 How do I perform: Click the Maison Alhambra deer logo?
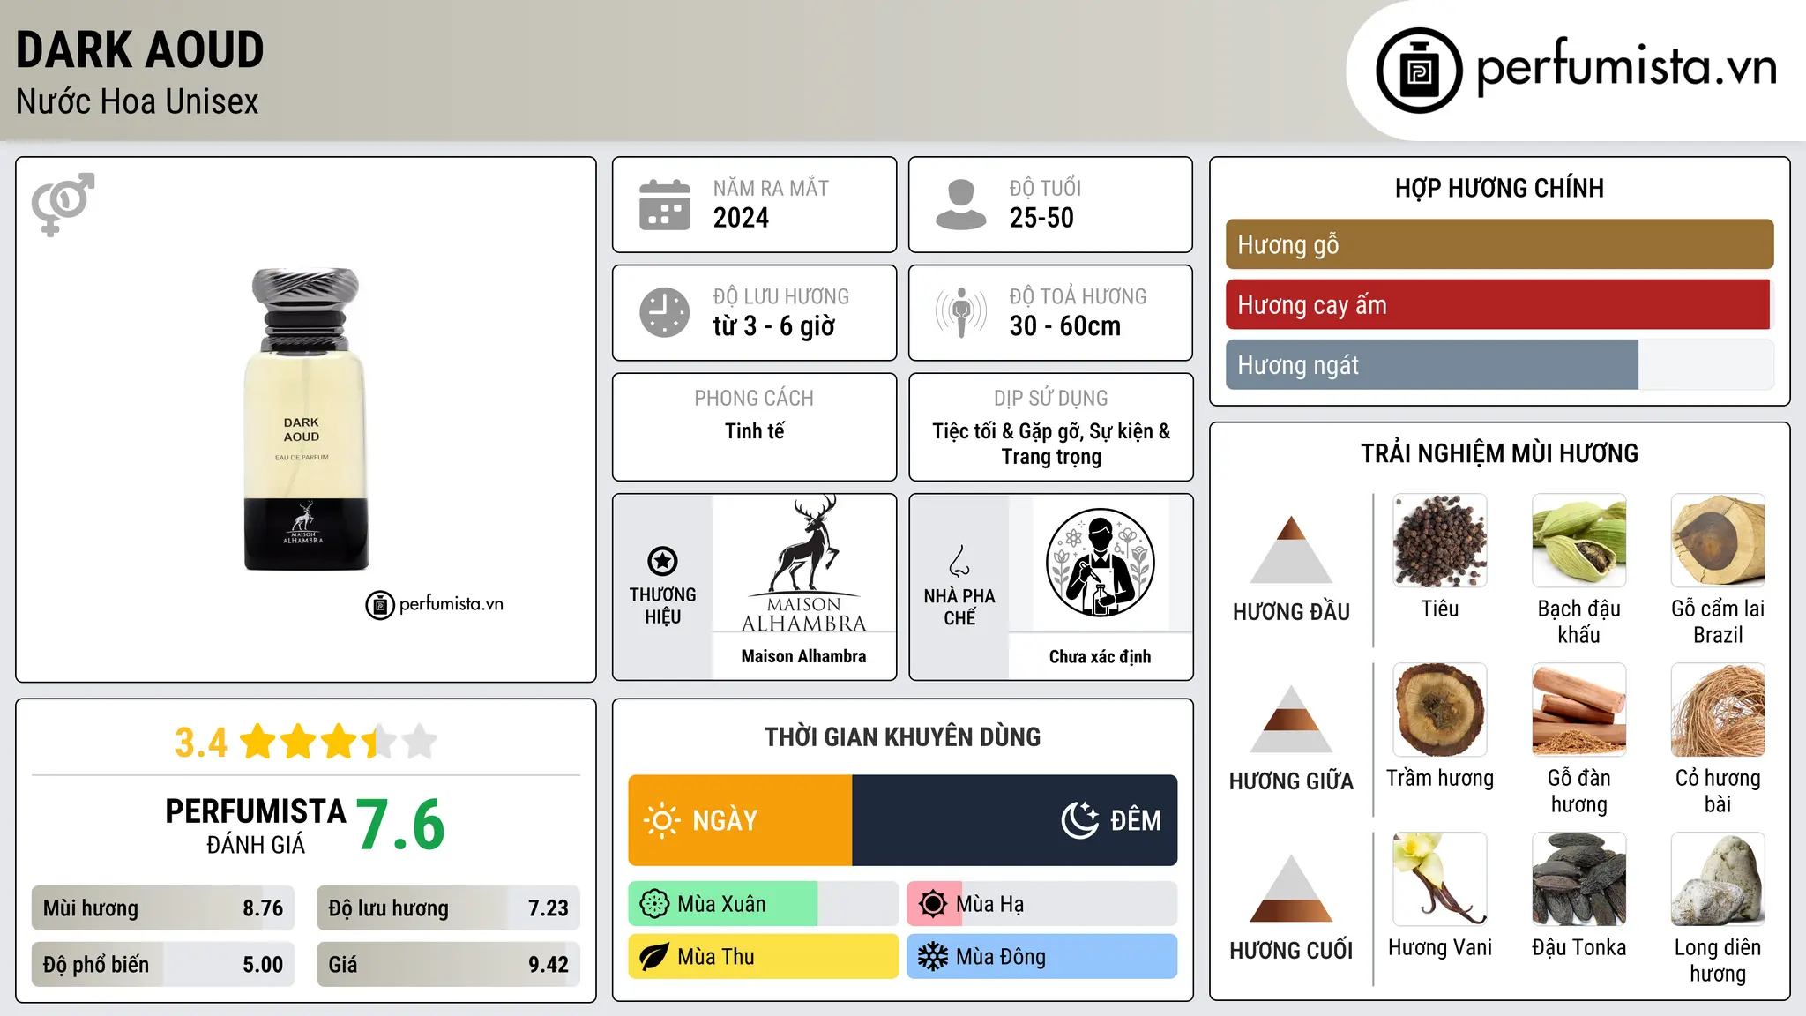pyautogui.click(x=803, y=564)
